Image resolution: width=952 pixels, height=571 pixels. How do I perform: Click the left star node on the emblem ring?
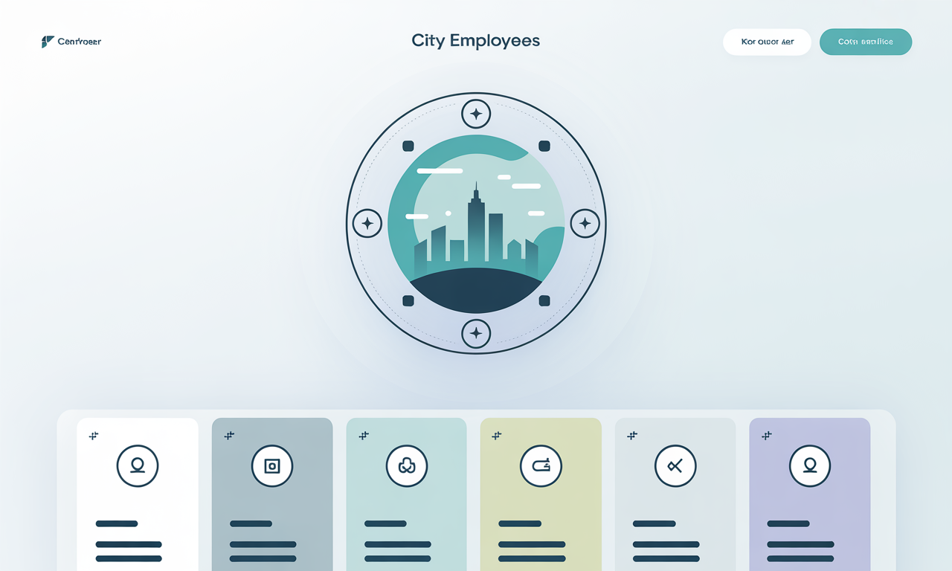coord(367,223)
